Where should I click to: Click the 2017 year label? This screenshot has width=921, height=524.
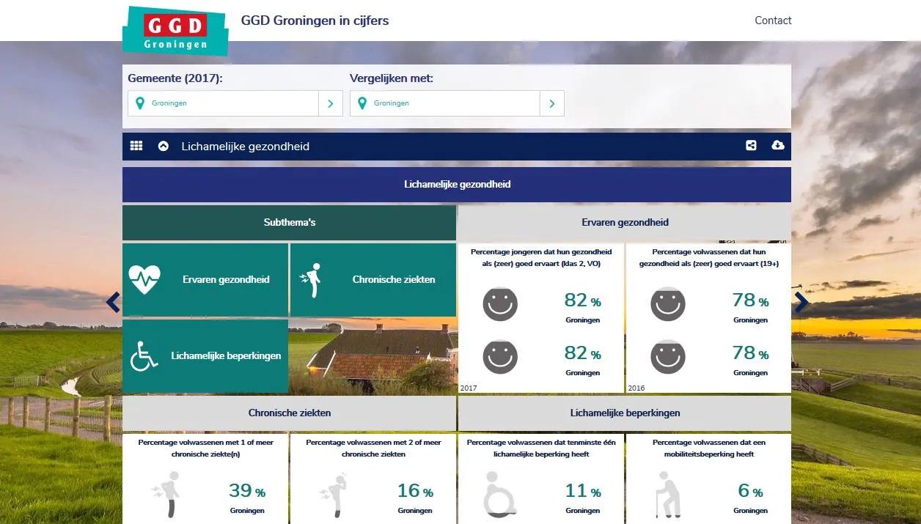468,388
